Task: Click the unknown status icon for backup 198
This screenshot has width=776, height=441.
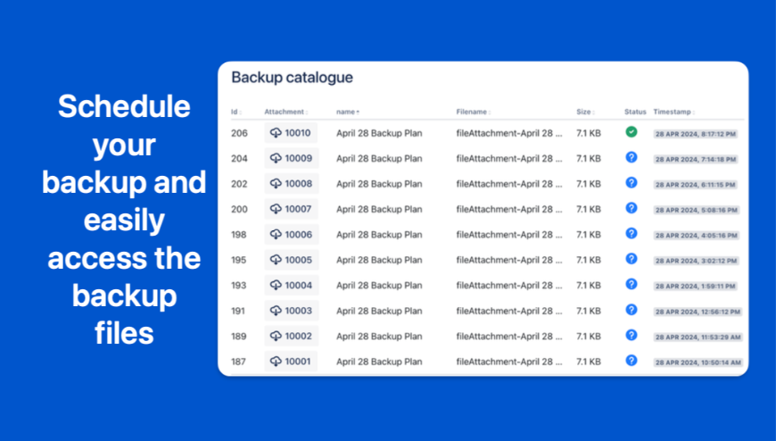Action: 631,234
